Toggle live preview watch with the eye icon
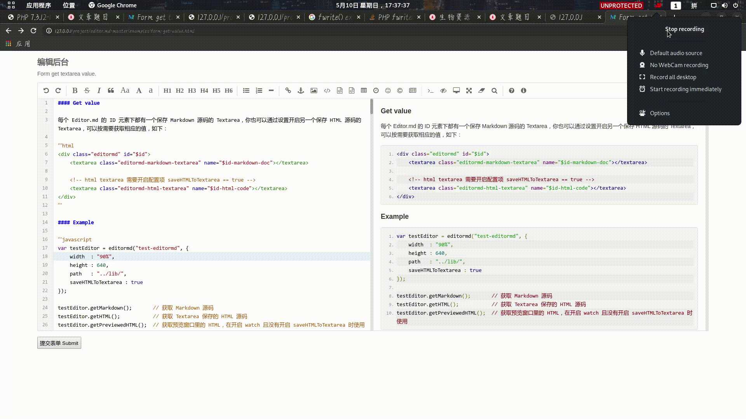Image resolution: width=746 pixels, height=419 pixels. [x=443, y=90]
